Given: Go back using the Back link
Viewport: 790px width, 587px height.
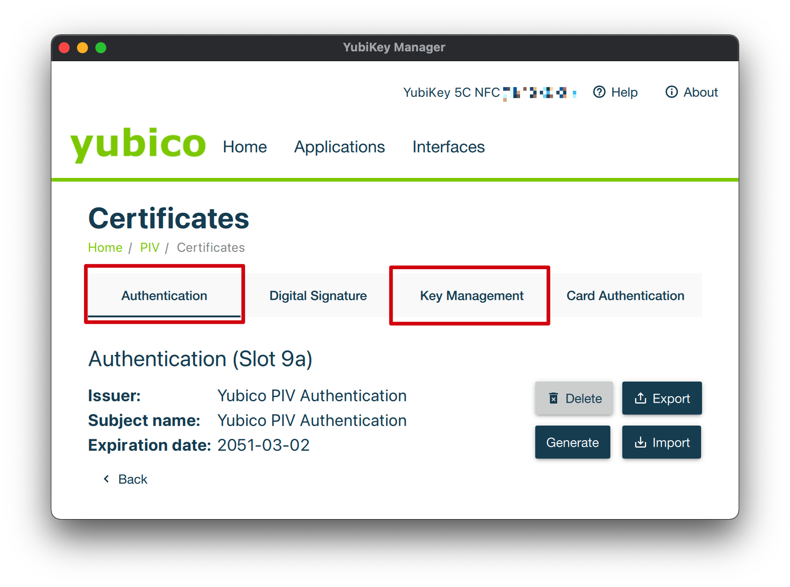Looking at the screenshot, I should [125, 479].
